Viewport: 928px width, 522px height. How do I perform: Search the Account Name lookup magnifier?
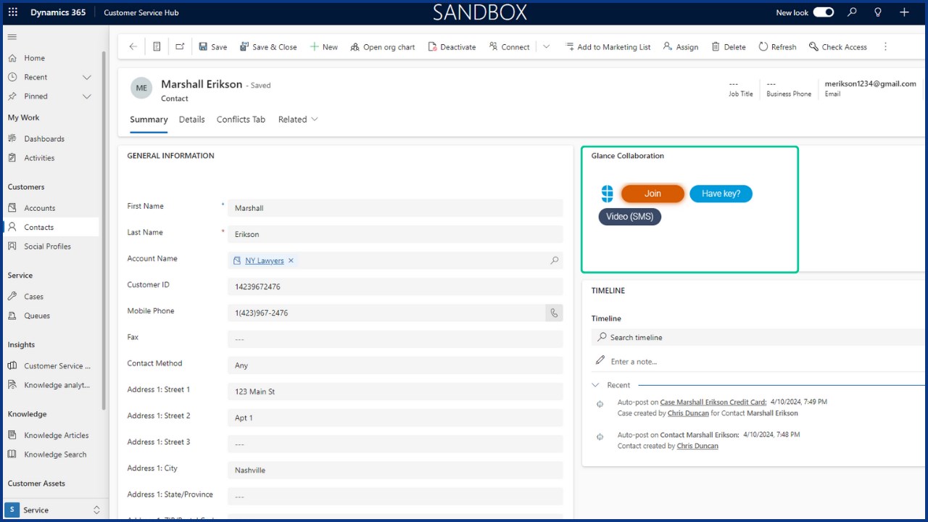(x=555, y=260)
